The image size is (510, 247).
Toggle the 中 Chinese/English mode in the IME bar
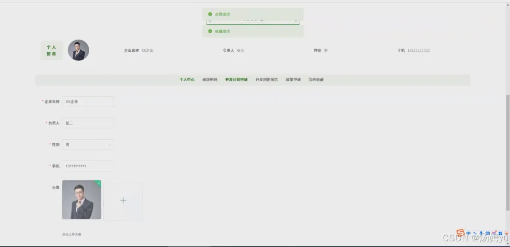click(468, 234)
